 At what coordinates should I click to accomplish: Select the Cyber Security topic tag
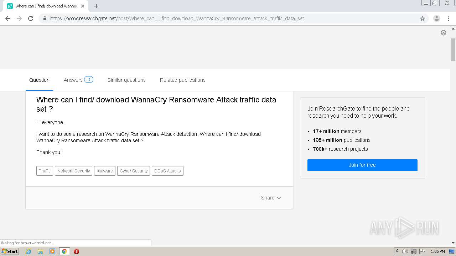tap(134, 171)
